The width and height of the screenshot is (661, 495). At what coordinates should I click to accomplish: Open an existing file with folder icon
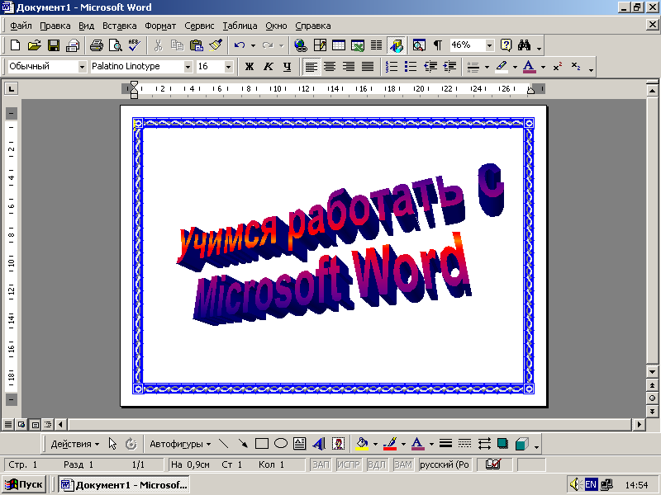[34, 45]
